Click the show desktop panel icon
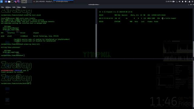Viewport: 194px width, 109px height. (6, 2)
